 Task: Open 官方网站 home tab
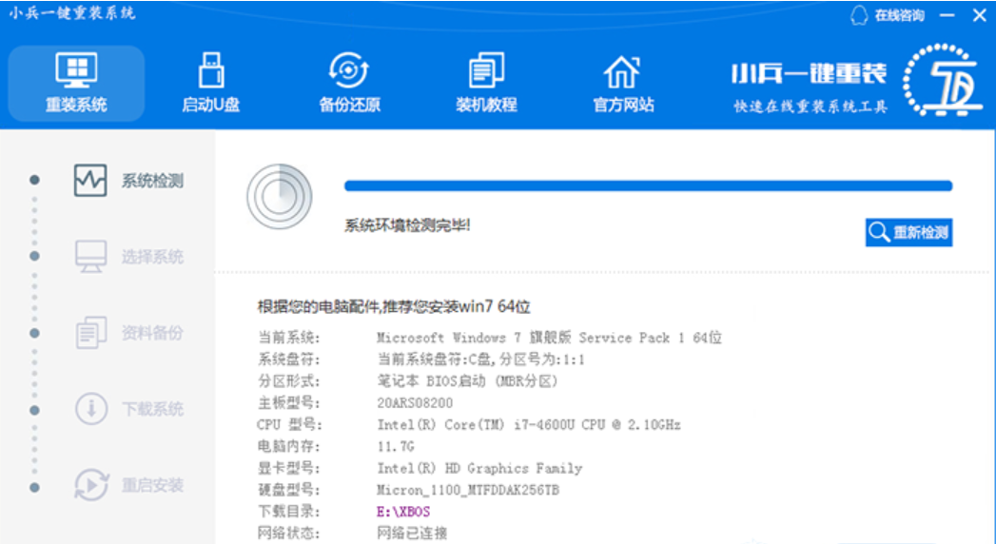[623, 83]
